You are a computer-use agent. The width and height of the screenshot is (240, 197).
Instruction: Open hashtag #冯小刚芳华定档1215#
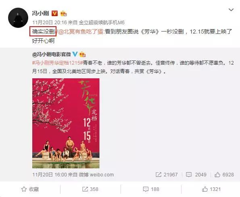[x=58, y=63]
